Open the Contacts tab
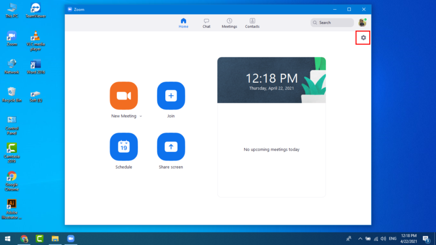Screen dimensions: 436x245 [252, 23]
